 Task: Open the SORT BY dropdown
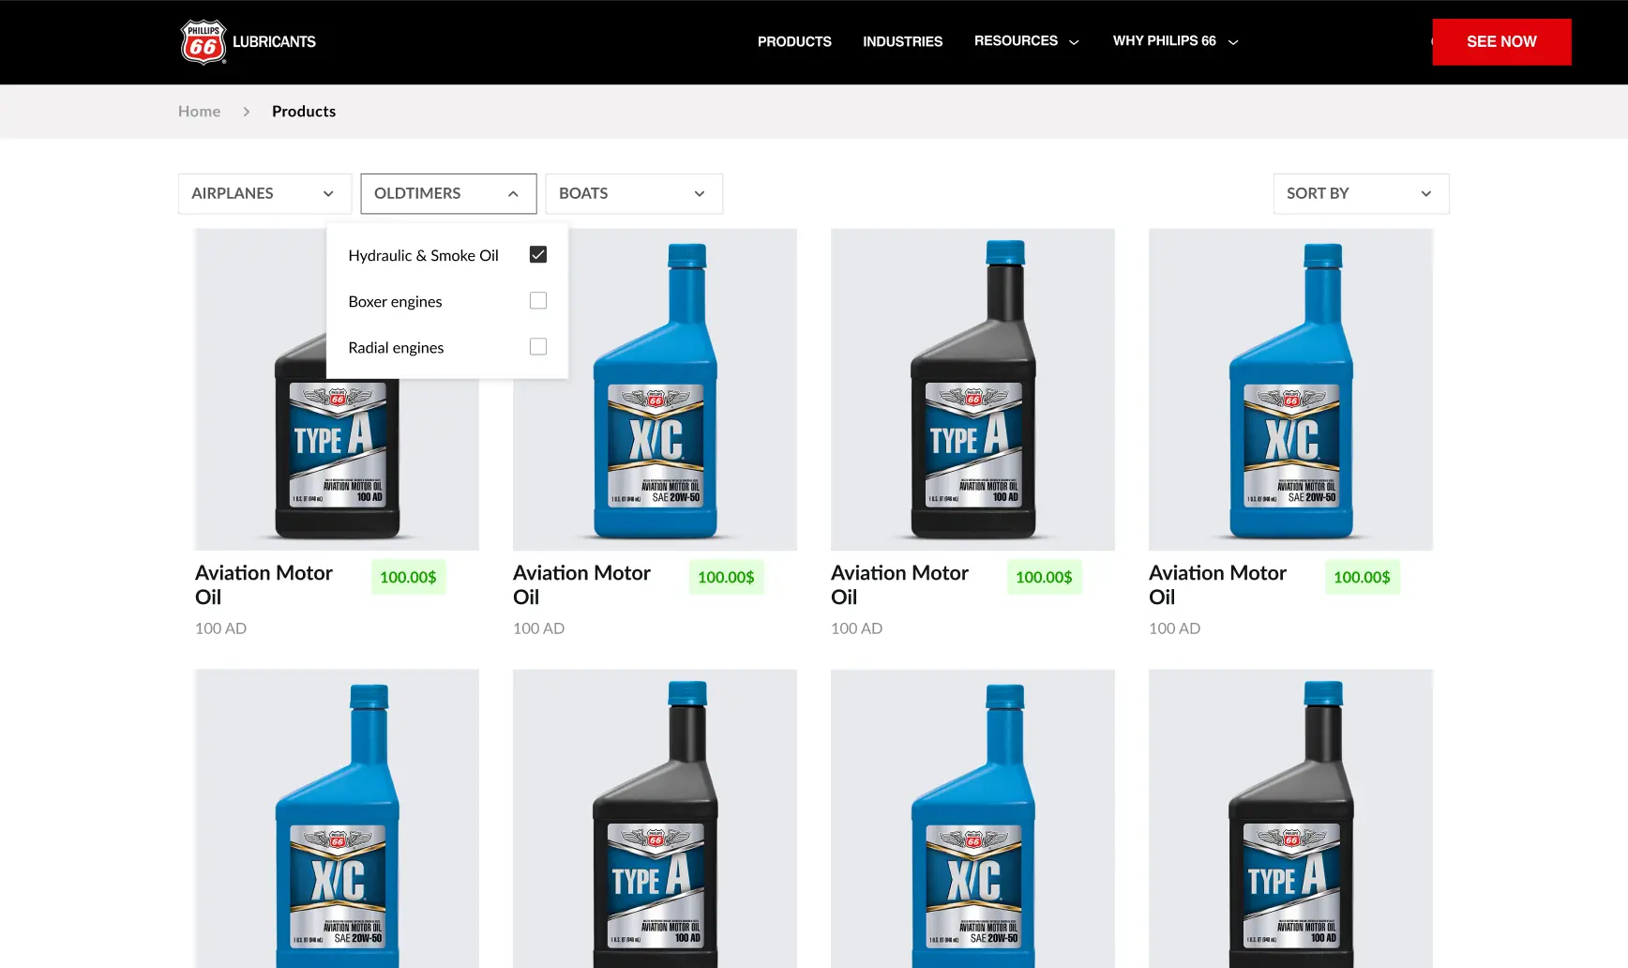tap(1360, 193)
